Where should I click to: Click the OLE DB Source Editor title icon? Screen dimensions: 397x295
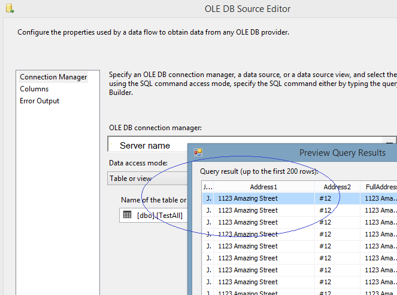(x=10, y=8)
